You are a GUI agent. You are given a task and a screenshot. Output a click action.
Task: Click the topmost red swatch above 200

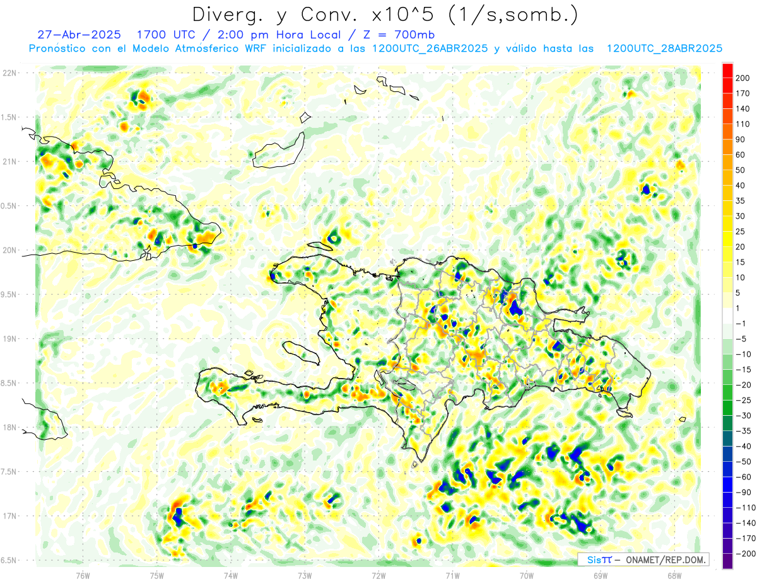coord(727,71)
